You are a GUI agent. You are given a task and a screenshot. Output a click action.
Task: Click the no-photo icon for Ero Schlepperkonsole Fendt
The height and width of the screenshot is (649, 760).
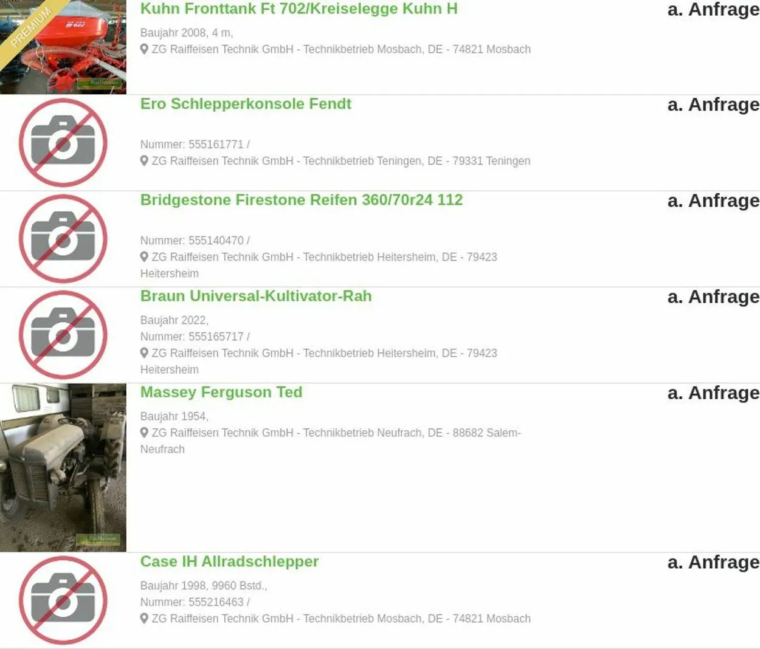[x=63, y=143]
